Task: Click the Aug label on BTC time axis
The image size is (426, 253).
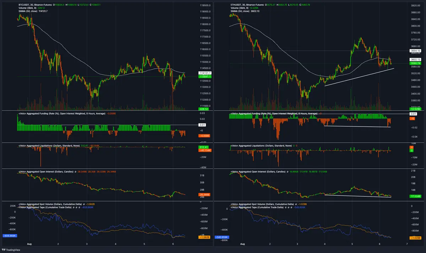Action: [29, 244]
